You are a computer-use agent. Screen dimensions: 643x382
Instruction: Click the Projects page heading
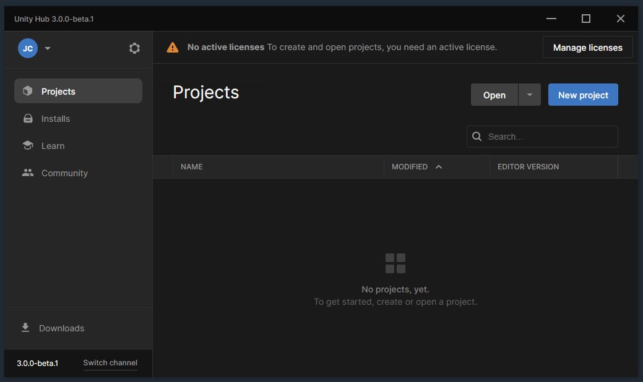(206, 93)
